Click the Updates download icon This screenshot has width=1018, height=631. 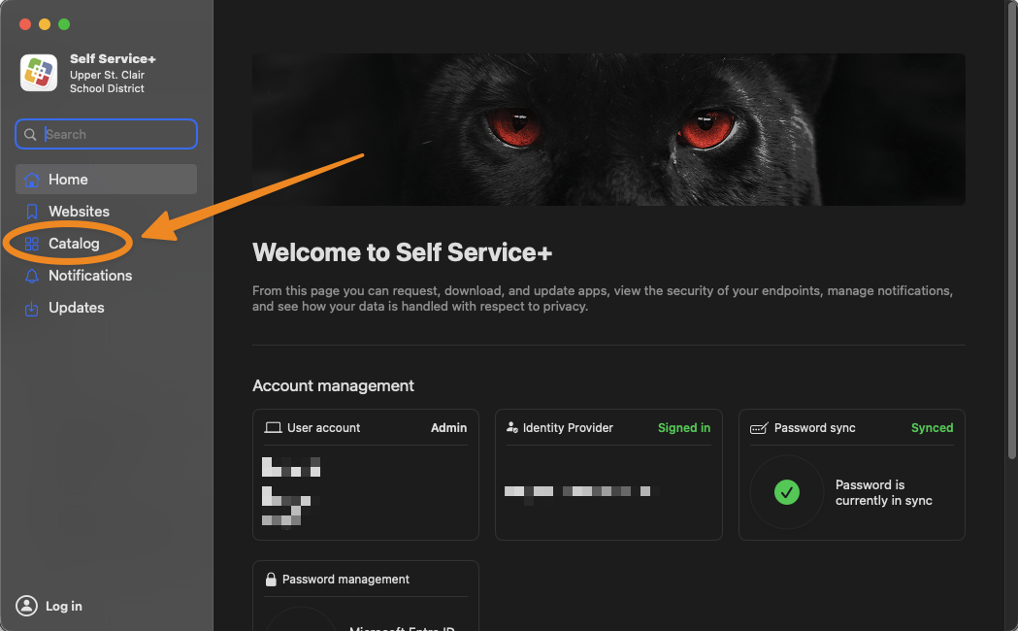tap(31, 309)
